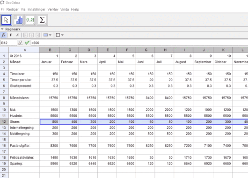Image resolution: width=248 pixels, height=178 pixels.
Task: Expand cell border dropdown arrow
Action: (x=62, y=35)
